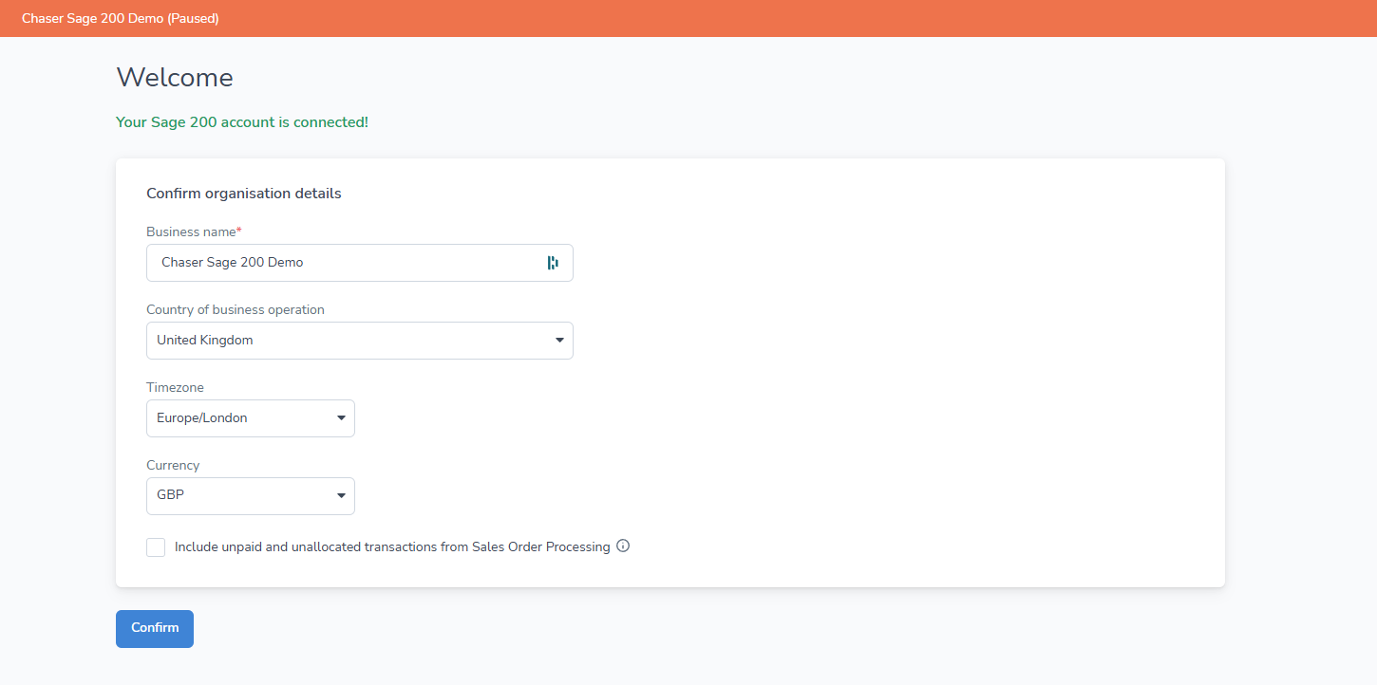
Task: Click the Business name field label
Action: [194, 231]
